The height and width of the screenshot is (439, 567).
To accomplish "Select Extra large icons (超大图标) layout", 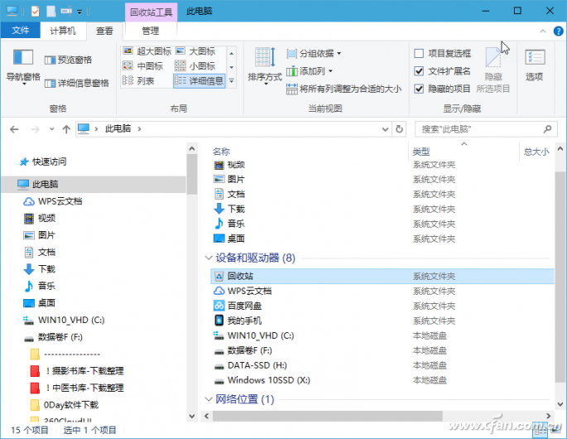I will pos(147,51).
